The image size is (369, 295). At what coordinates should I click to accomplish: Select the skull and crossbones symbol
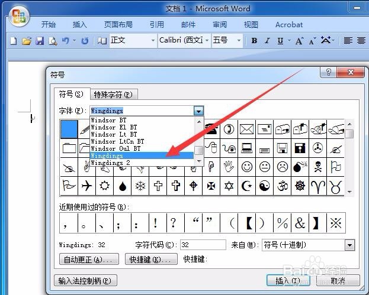pyautogui.click(x=318, y=167)
